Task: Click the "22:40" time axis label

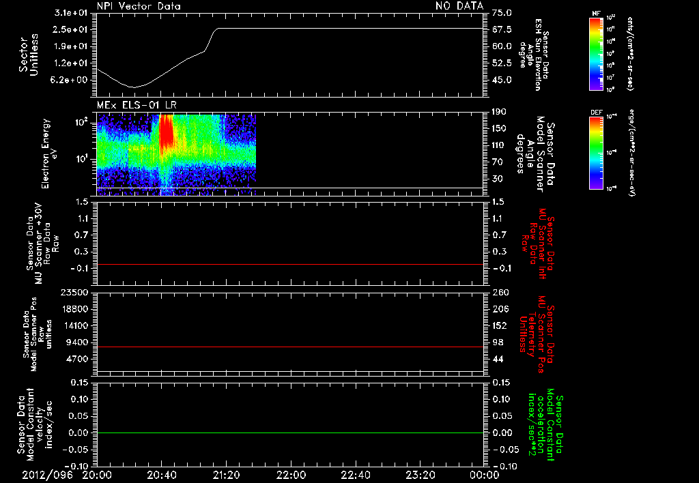Action: click(x=355, y=475)
